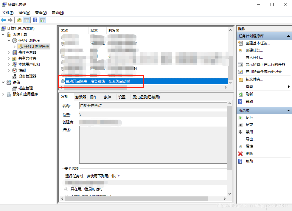Click the 新文件夹 folder icon
The height and width of the screenshot is (211, 292).
[241, 80]
